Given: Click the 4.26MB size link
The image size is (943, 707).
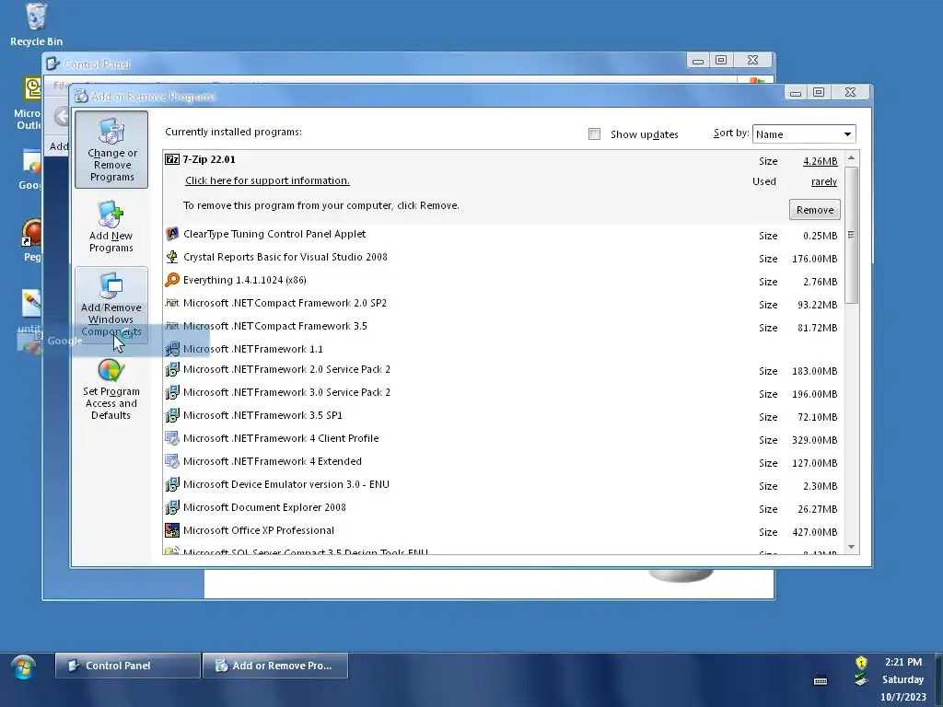Looking at the screenshot, I should (820, 161).
